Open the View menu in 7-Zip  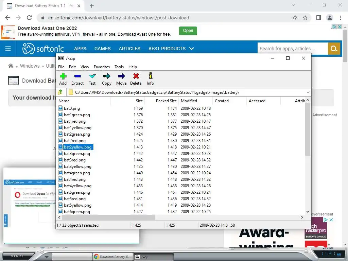[x=85, y=67]
